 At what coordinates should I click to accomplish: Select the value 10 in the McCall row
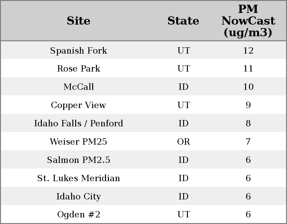pyautogui.click(x=248, y=87)
